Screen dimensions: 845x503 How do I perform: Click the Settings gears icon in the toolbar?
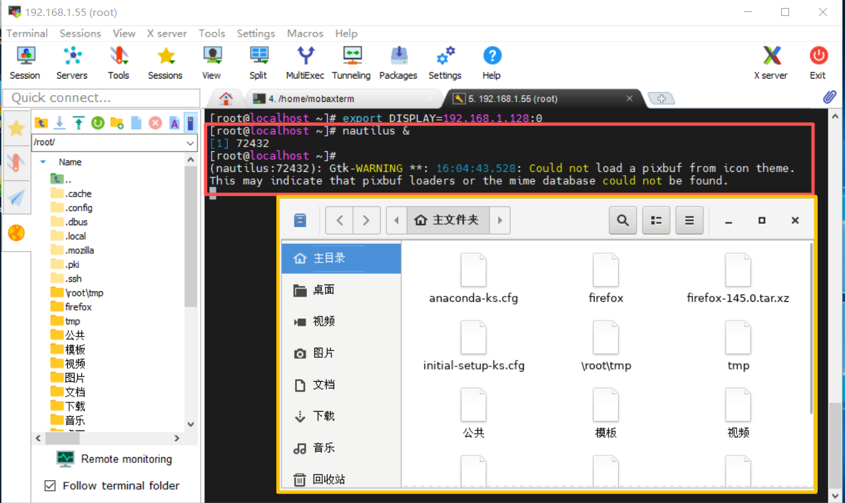pyautogui.click(x=445, y=63)
